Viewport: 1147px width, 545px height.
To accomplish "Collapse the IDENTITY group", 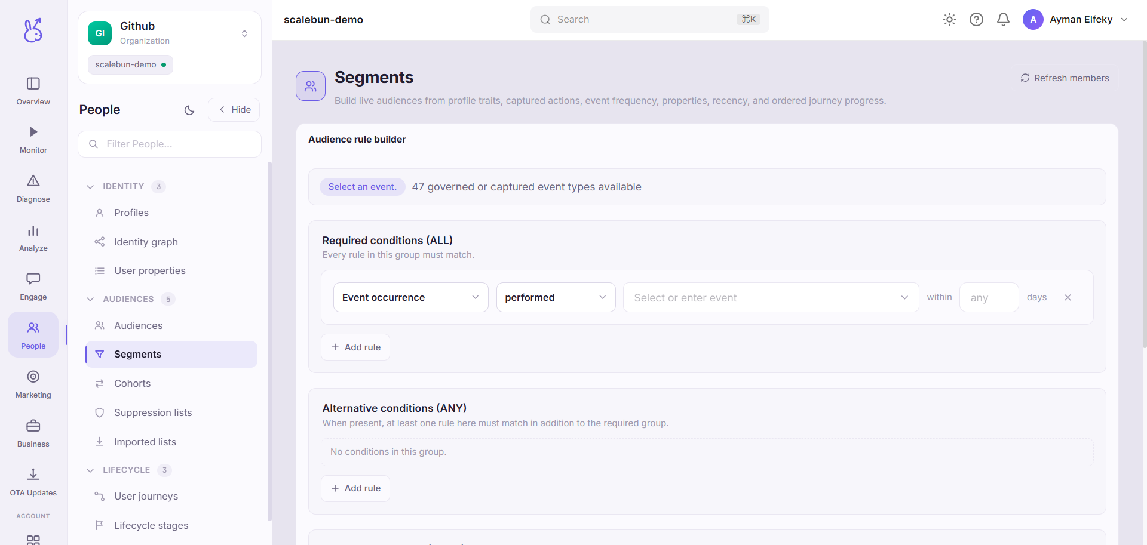I will [x=126, y=186].
